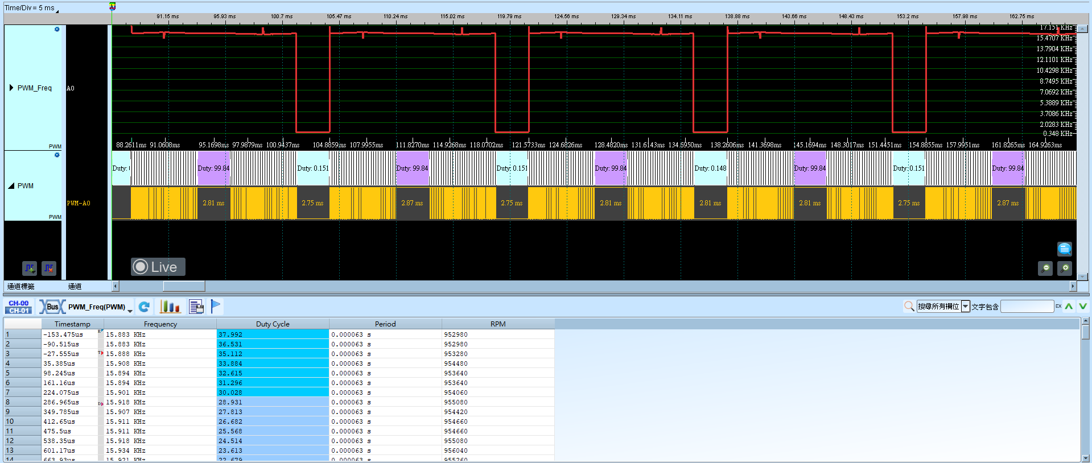The height and width of the screenshot is (463, 1092).
Task: Click the waveform horizontal scrollbar thumb
Action: [x=184, y=286]
